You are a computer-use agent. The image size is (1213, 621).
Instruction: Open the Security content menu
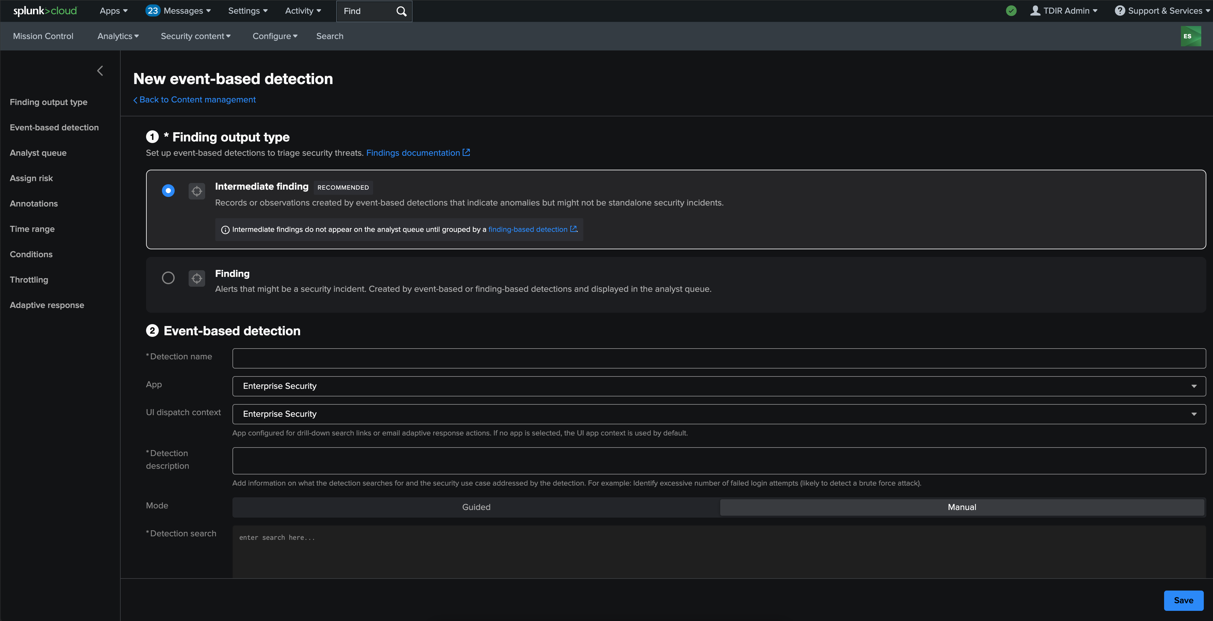[x=195, y=36]
